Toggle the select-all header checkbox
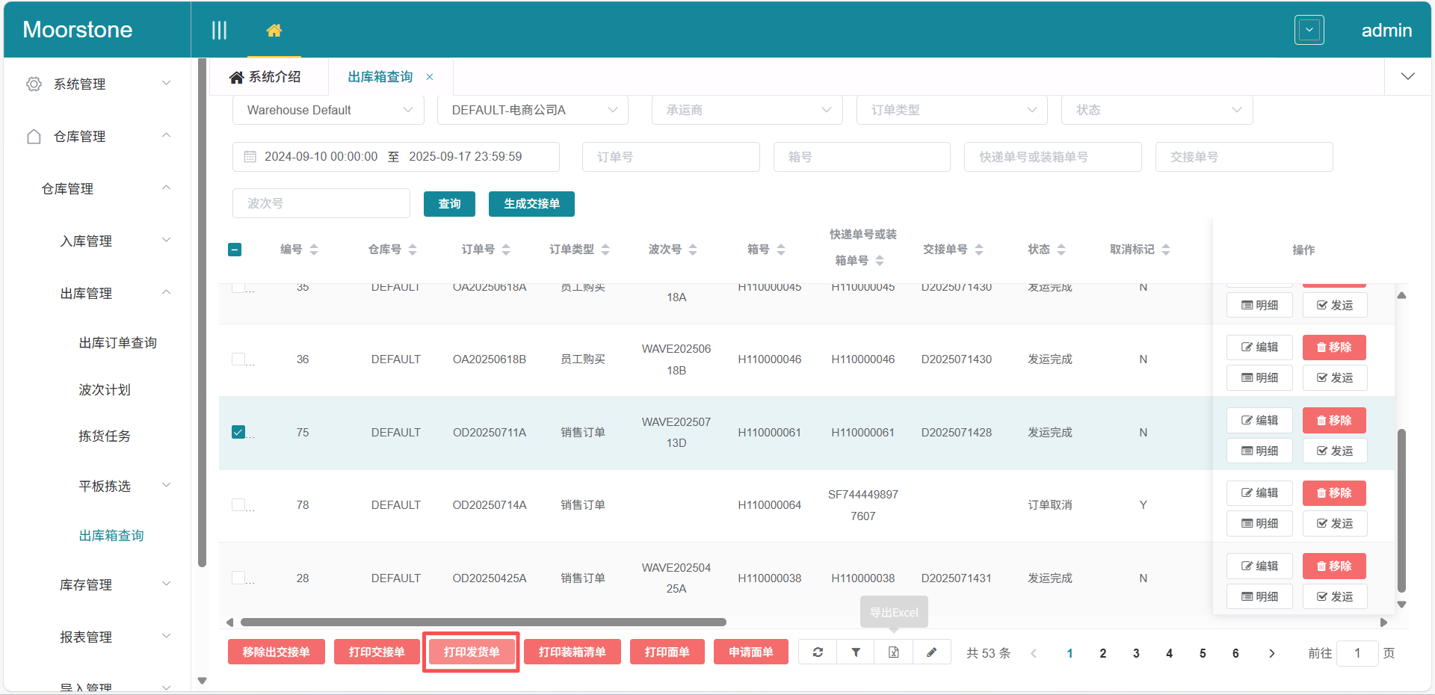 [235, 250]
